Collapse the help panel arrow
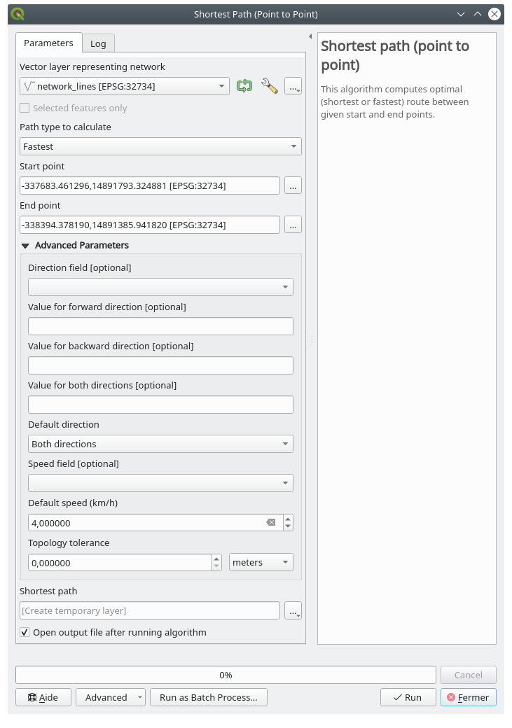 (310, 36)
